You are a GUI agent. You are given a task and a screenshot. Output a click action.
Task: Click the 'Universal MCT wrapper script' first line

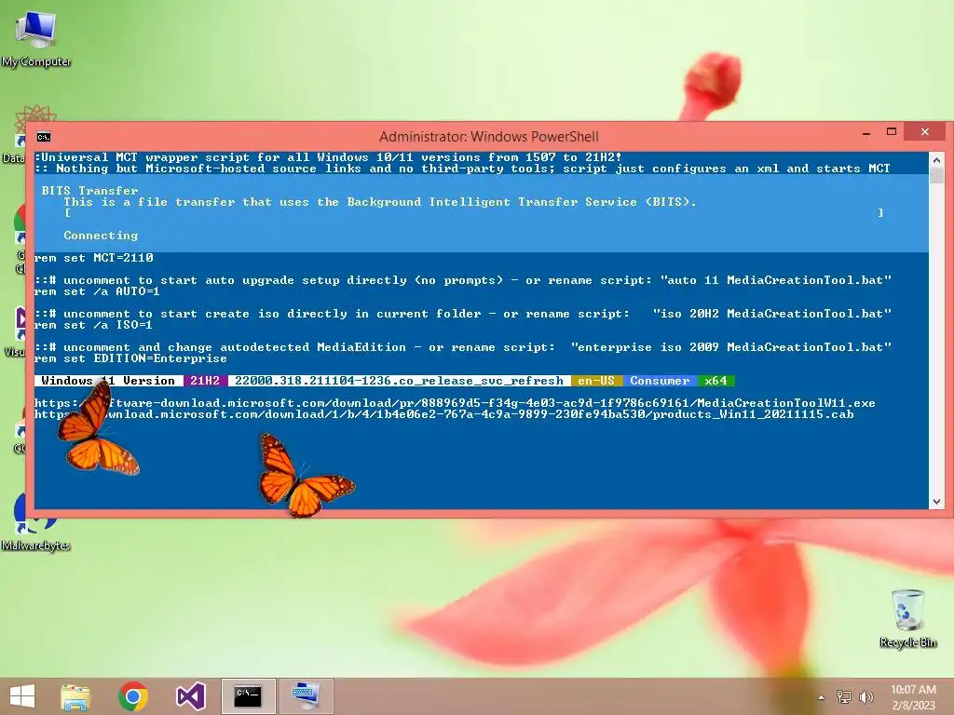pyautogui.click(x=328, y=156)
